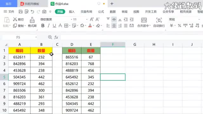Viewport: 203px width, 114px height.
Task: Toggle italic formatting
Action: pyautogui.click(x=49, y=26)
